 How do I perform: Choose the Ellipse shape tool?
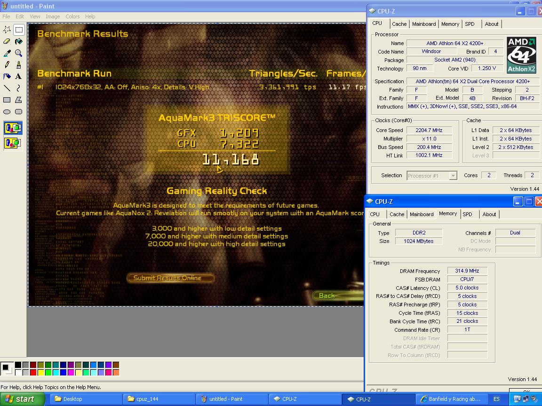7,111
